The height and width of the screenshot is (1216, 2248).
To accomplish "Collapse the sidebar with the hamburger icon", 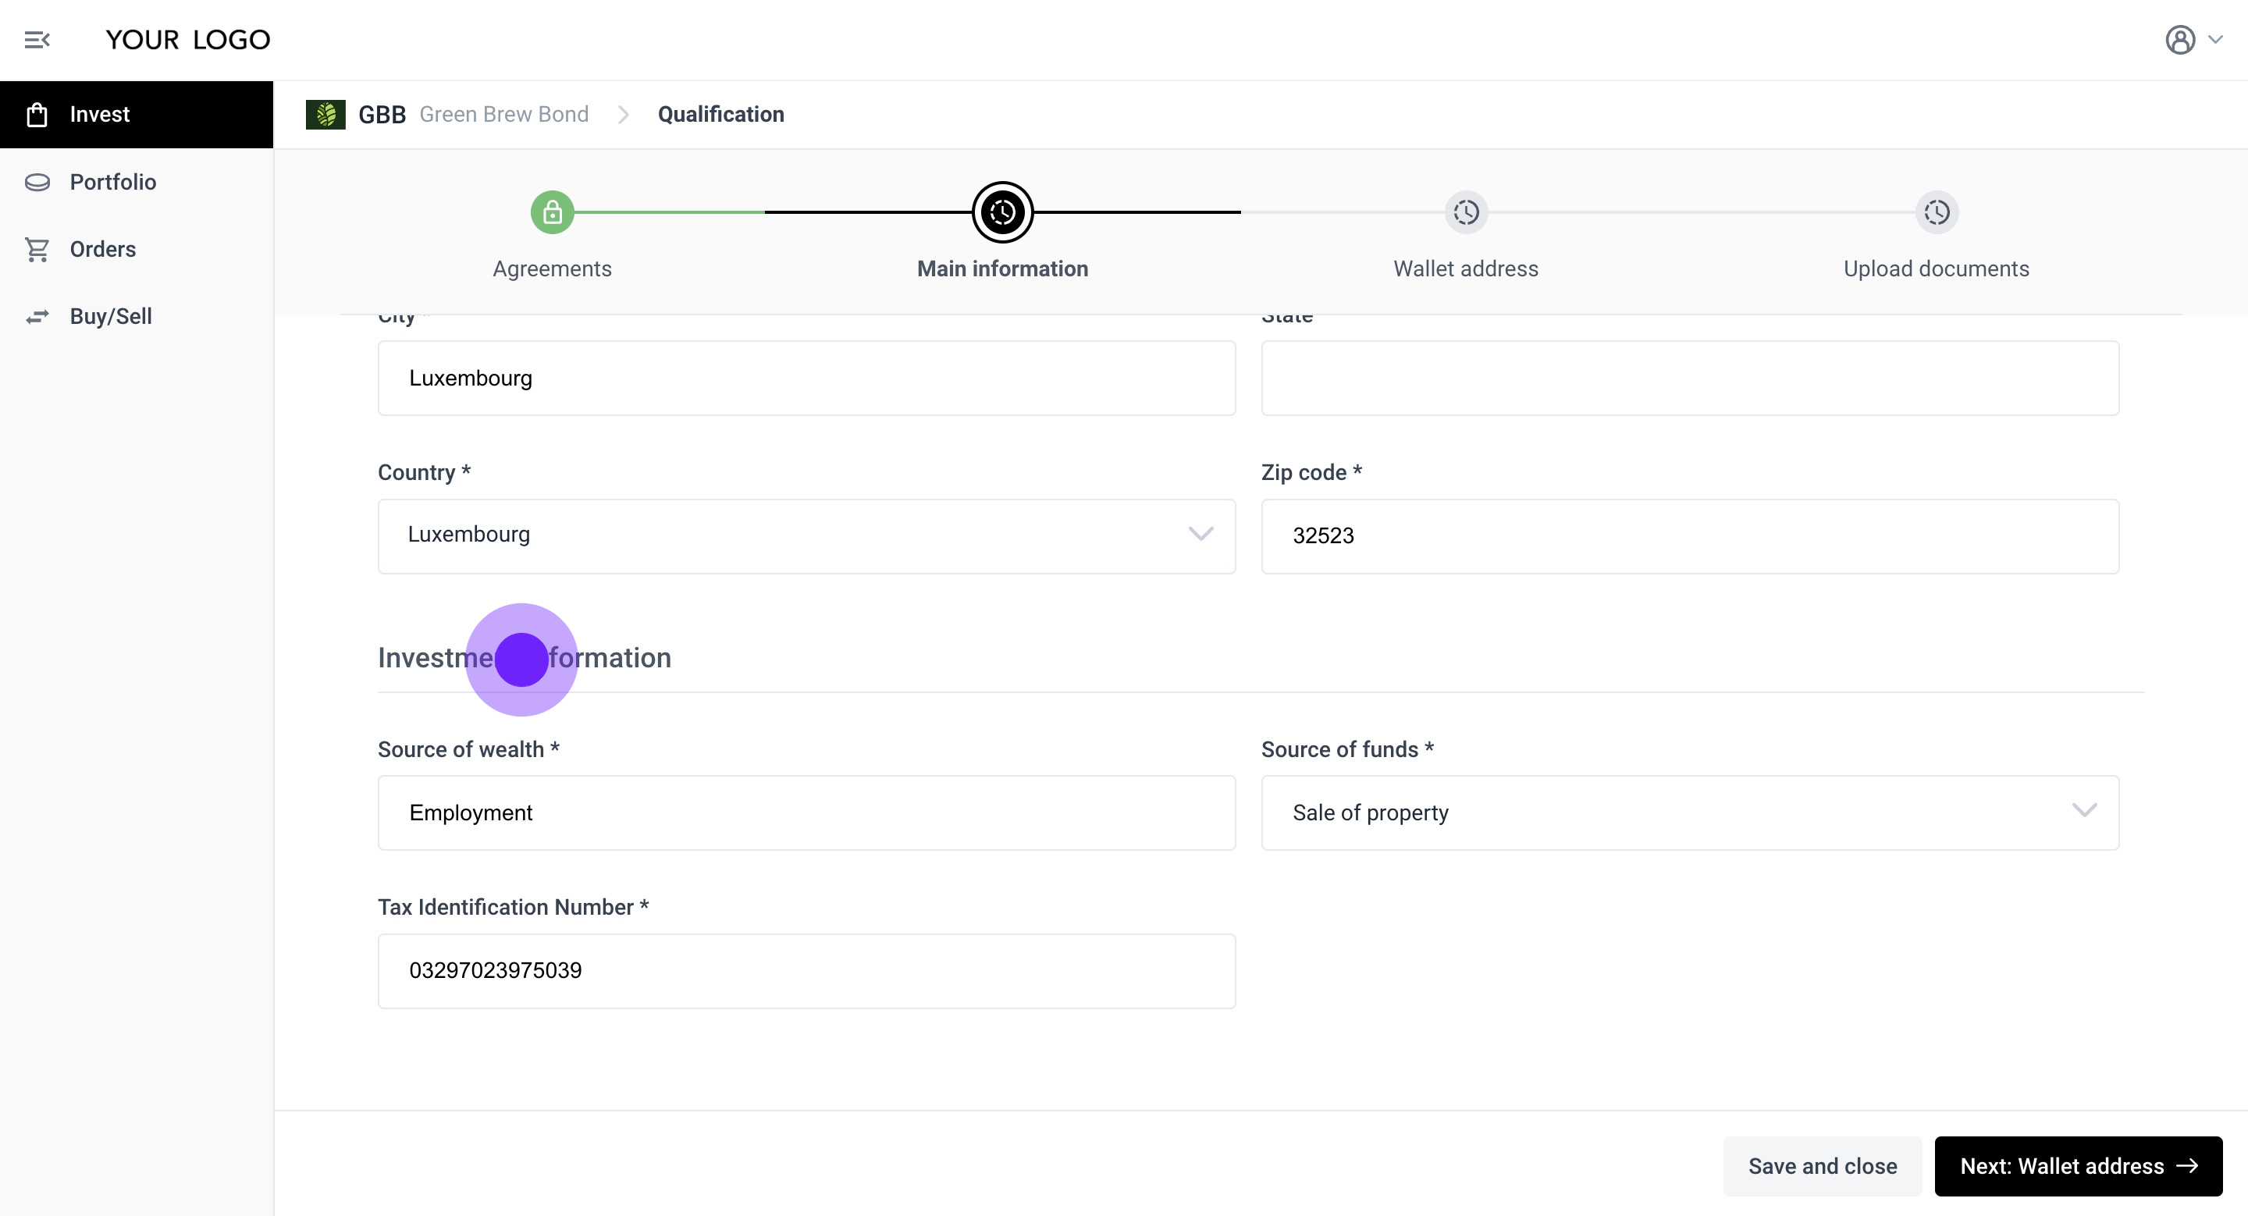I will [37, 40].
